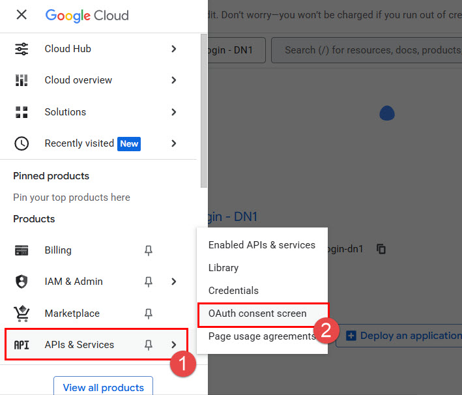This screenshot has height=395, width=462.
Task: Pin IAM & Admin to top products
Action: pyautogui.click(x=149, y=282)
